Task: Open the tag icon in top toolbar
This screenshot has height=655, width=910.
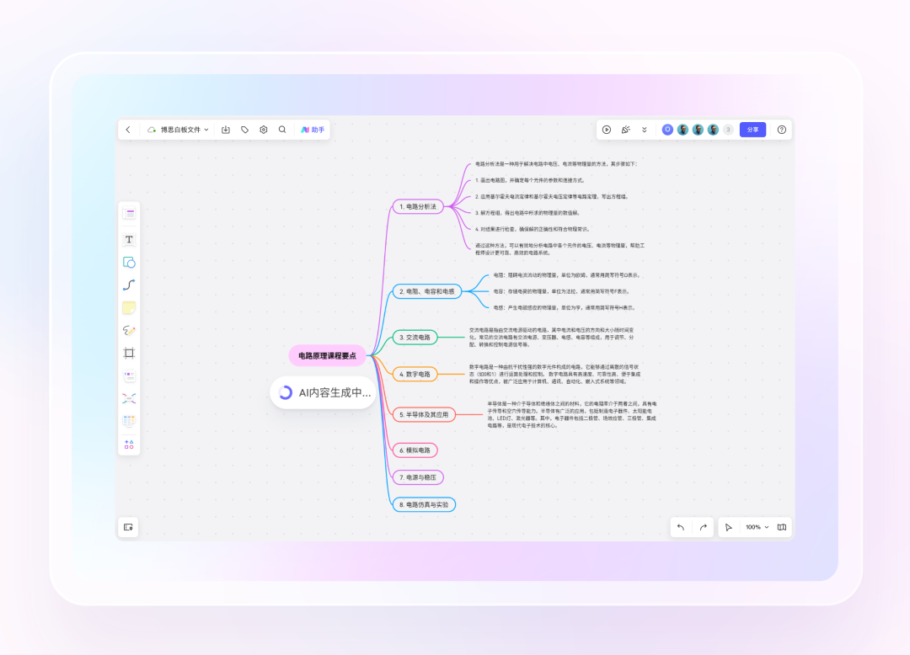Action: [x=244, y=130]
